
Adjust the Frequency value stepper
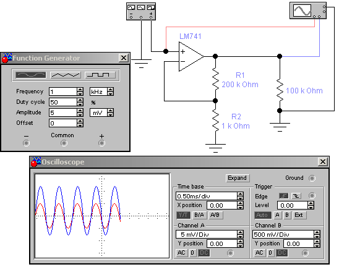[x=80, y=91]
